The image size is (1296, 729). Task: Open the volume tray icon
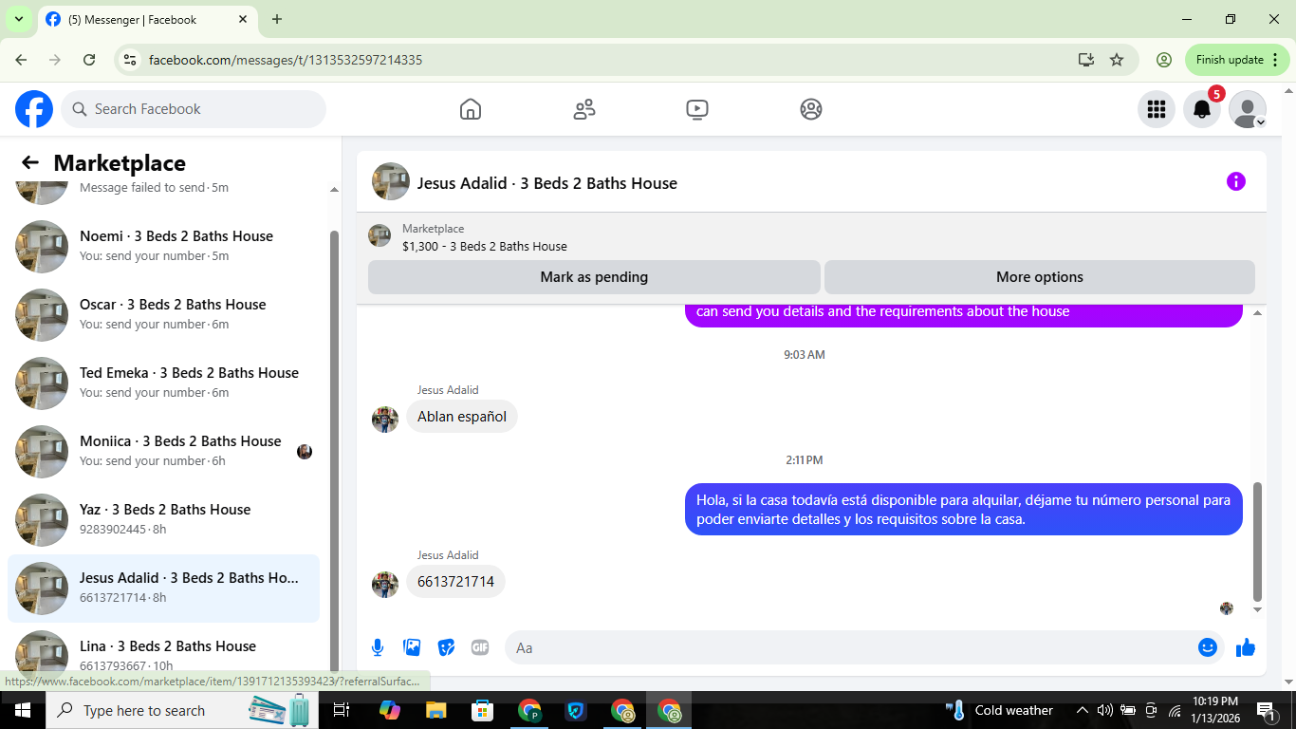point(1104,710)
